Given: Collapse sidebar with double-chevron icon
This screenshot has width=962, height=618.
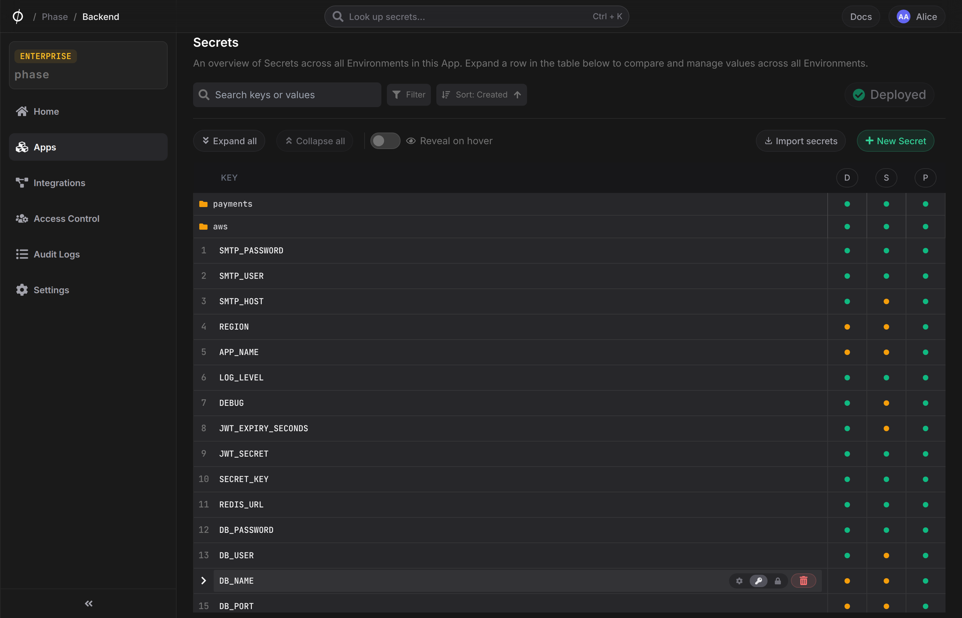Looking at the screenshot, I should coord(89,604).
